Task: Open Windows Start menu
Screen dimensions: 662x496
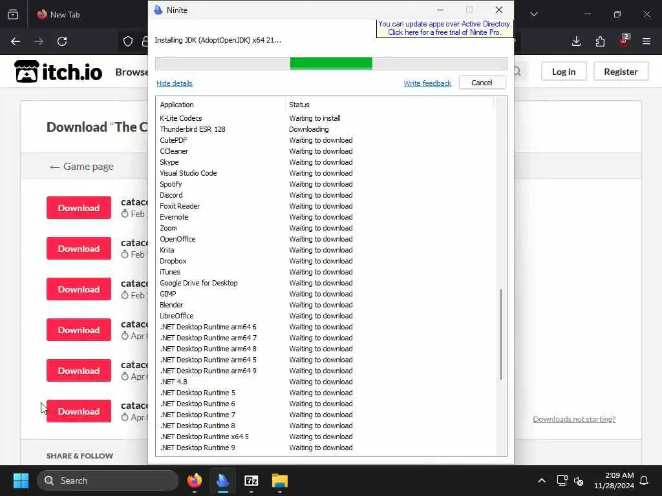Action: click(21, 480)
